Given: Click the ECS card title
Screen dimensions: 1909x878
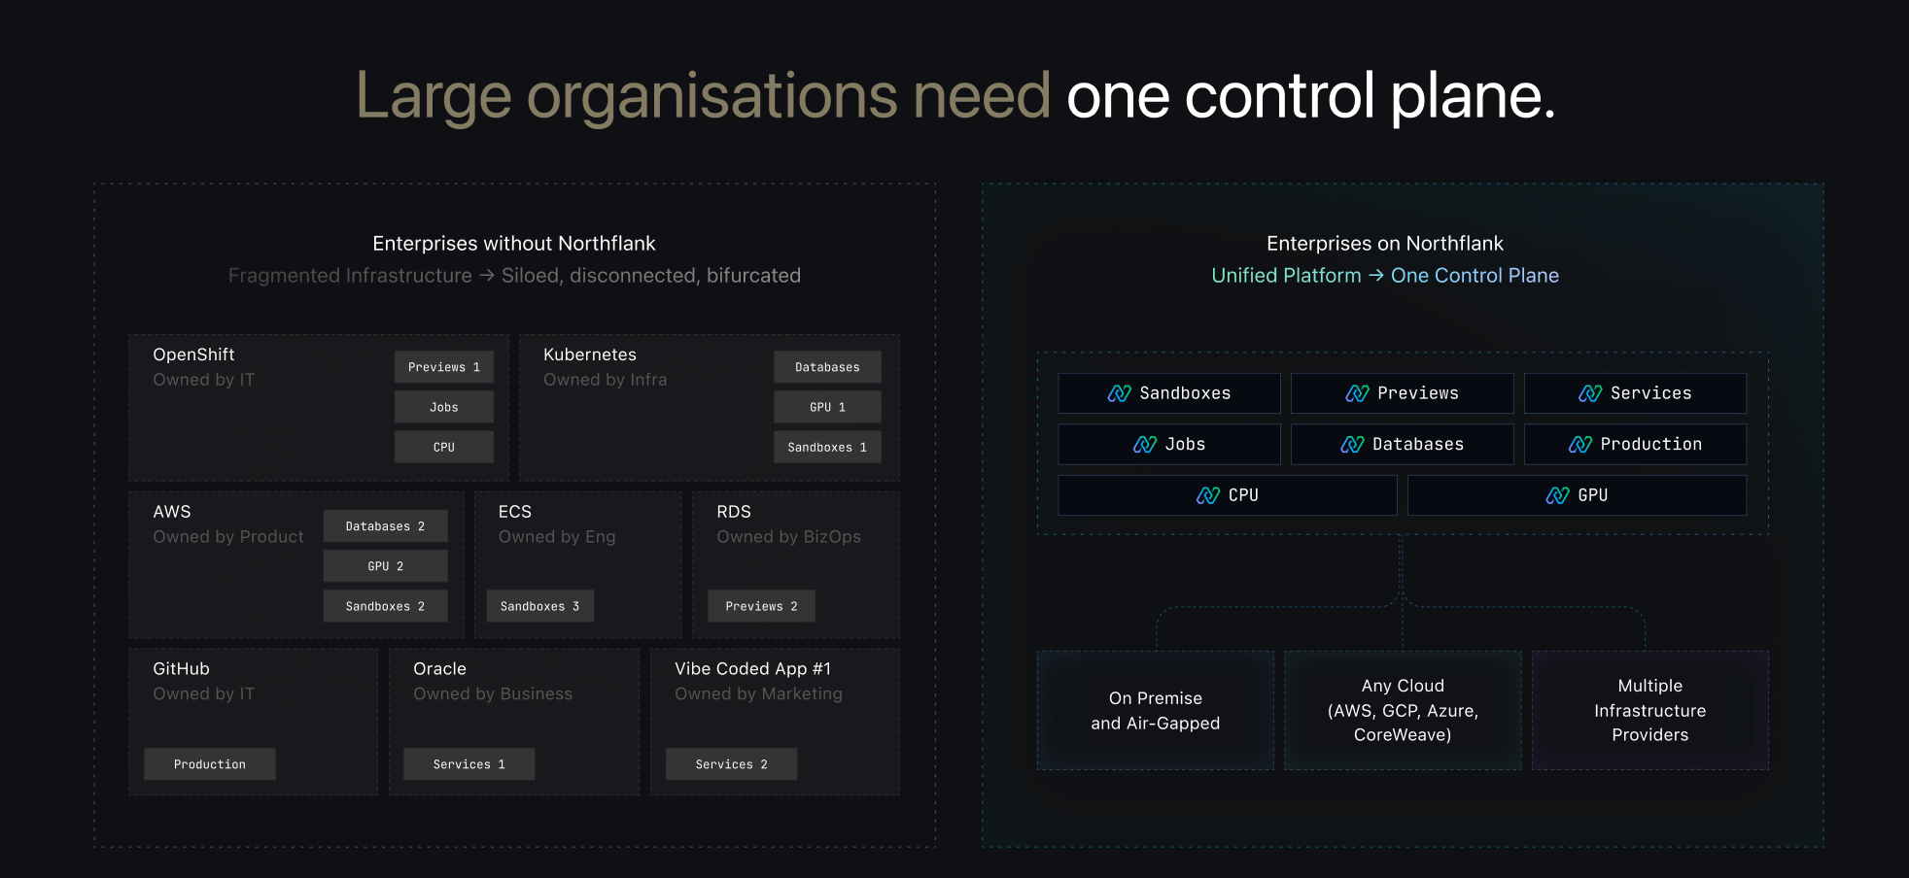Looking at the screenshot, I should coord(515,512).
